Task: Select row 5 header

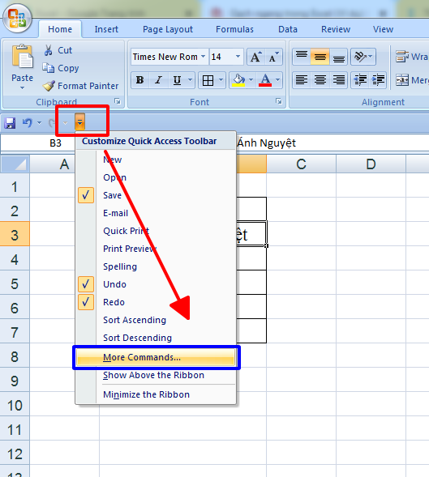Action: [15, 283]
